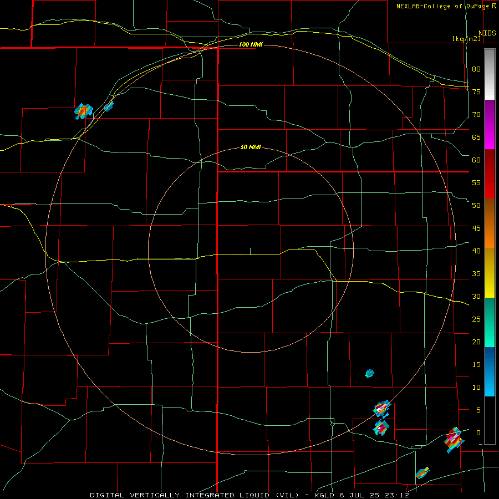Click the green-teal segment of the color bar
Screen dimensions: 499x499
click(x=490, y=322)
